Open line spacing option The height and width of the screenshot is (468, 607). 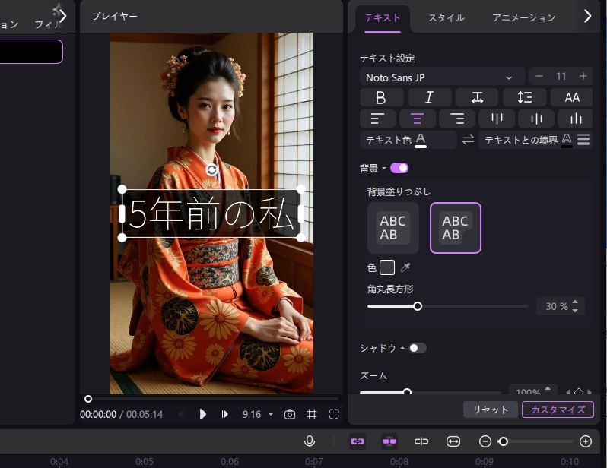[525, 97]
